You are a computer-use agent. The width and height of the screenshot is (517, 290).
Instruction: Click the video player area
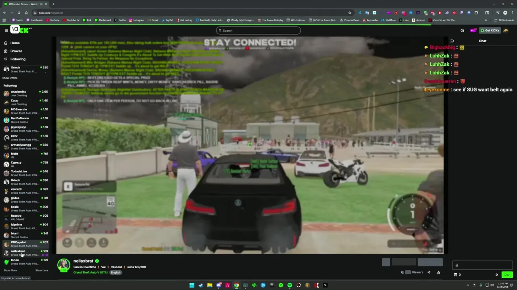point(250,145)
